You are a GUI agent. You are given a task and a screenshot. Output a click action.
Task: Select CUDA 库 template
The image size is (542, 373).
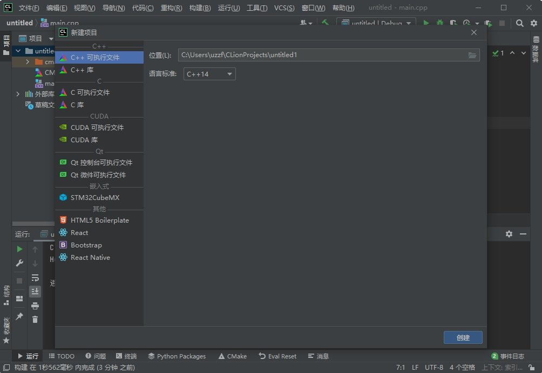[99, 140]
